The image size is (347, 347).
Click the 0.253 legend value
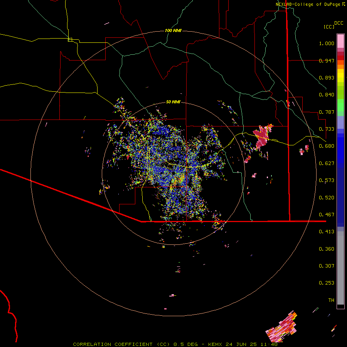pyautogui.click(x=327, y=283)
